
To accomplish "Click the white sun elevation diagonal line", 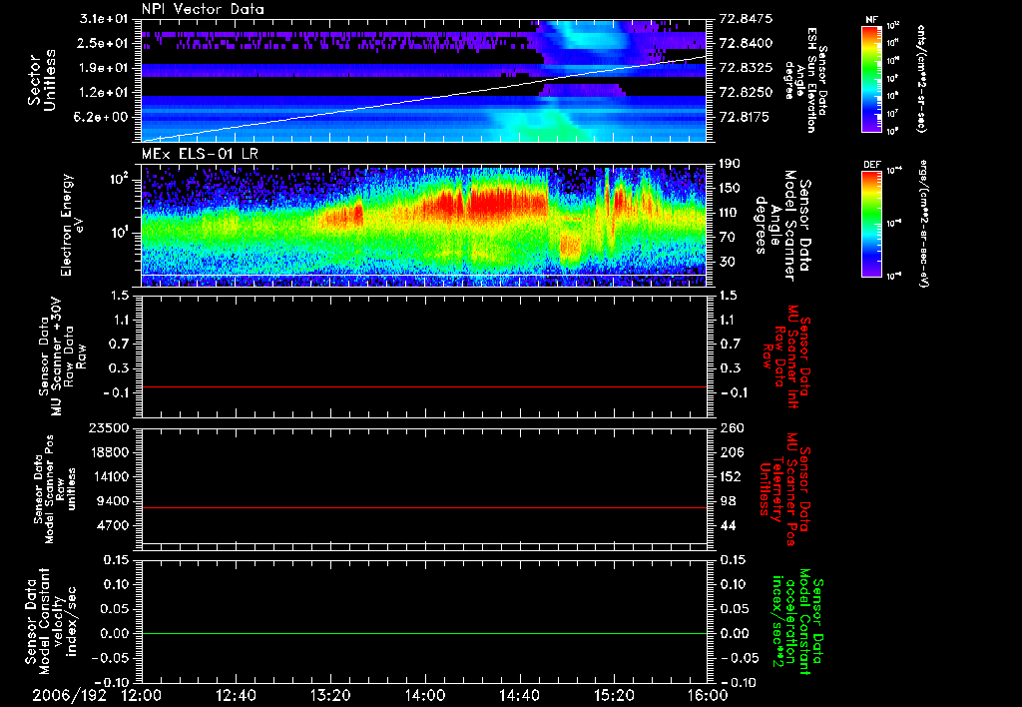I will 423,99.
